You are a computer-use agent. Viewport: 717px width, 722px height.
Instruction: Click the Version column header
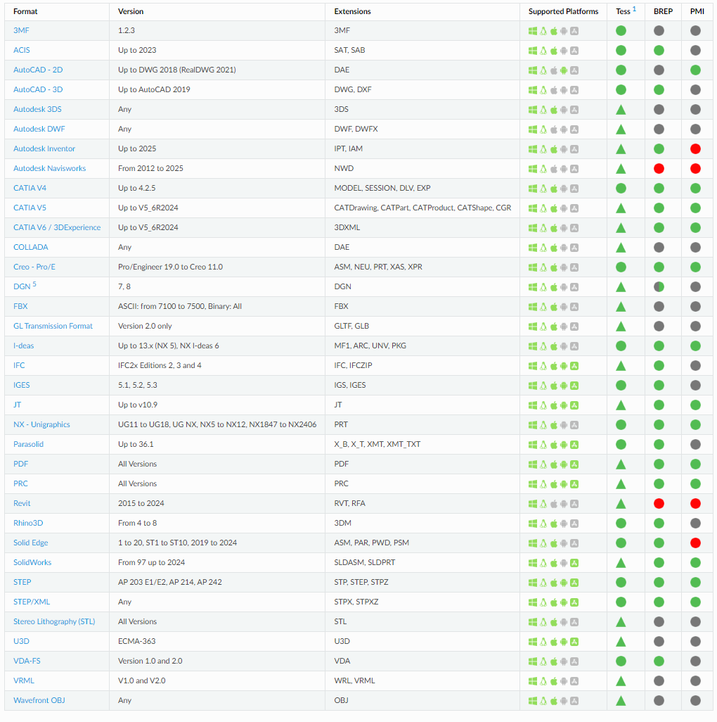point(131,11)
